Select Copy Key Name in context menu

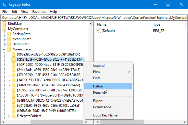coord(108,115)
